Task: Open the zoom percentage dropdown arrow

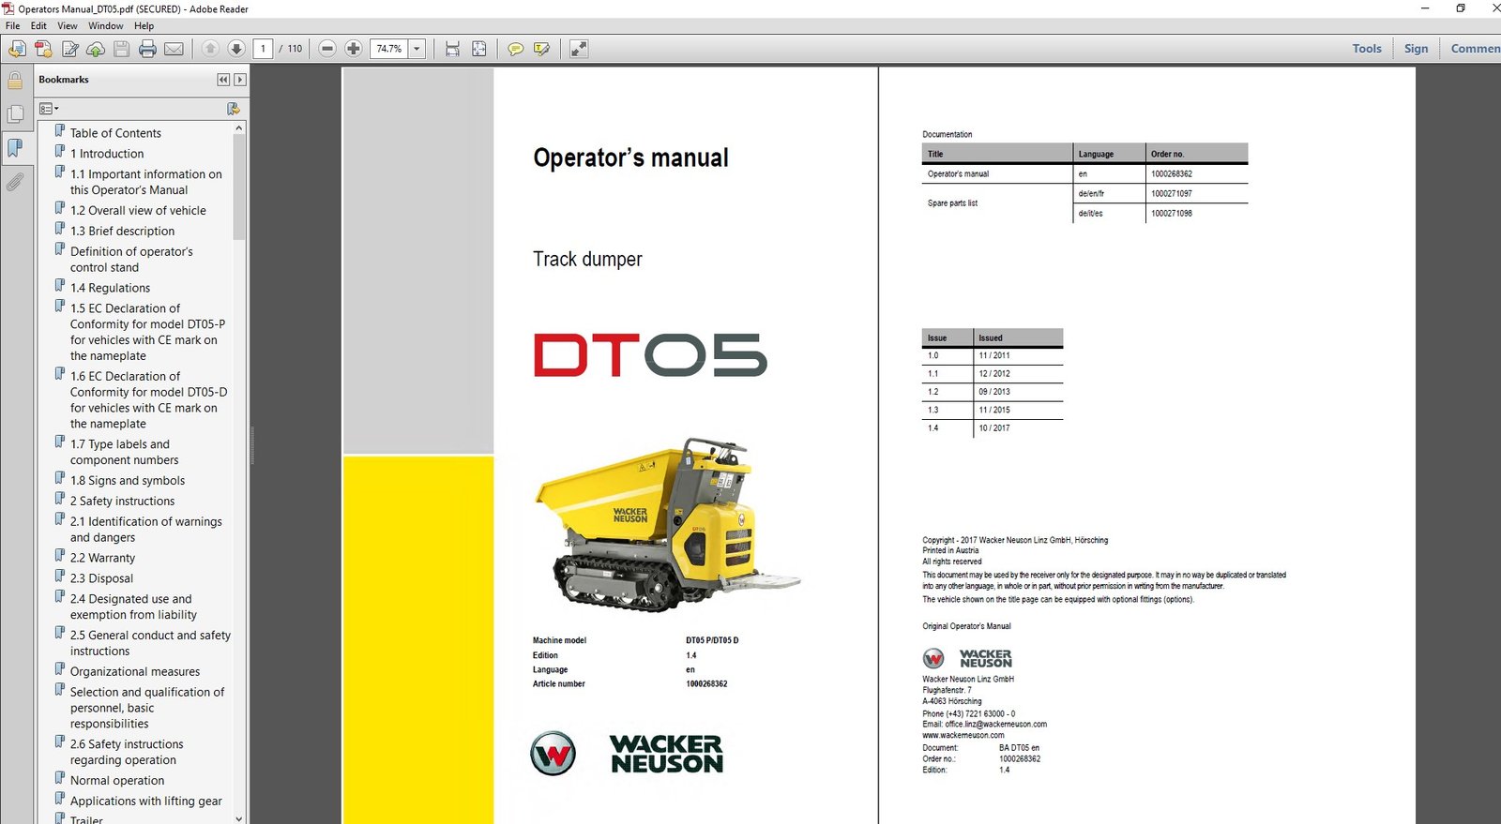Action: (417, 49)
